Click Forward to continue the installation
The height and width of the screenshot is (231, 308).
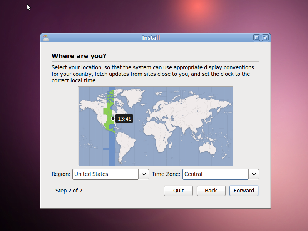(244, 191)
